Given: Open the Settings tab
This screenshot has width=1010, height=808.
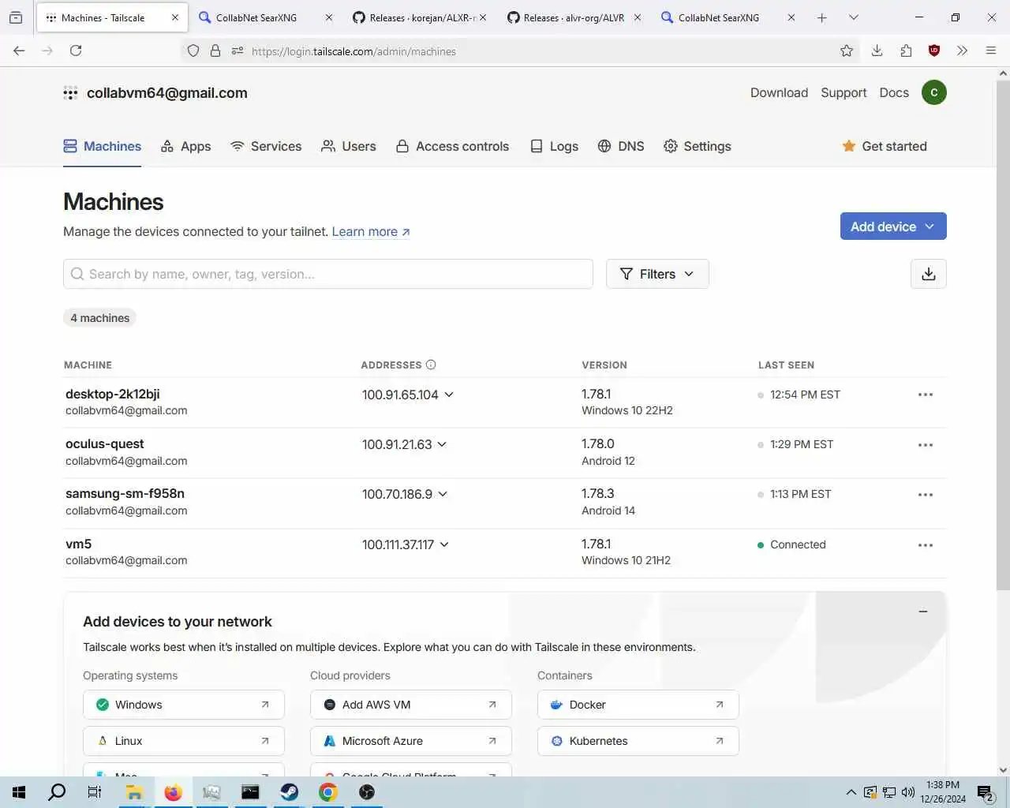Looking at the screenshot, I should coord(698,146).
